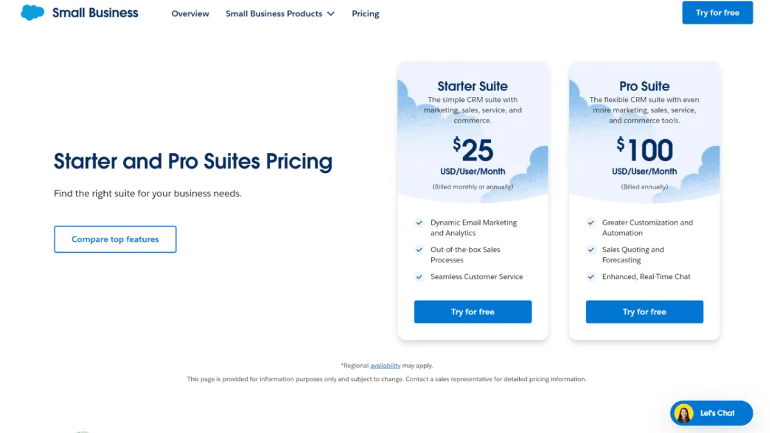Select the Starter Suite card title
This screenshot has width=770, height=433.
tap(472, 86)
